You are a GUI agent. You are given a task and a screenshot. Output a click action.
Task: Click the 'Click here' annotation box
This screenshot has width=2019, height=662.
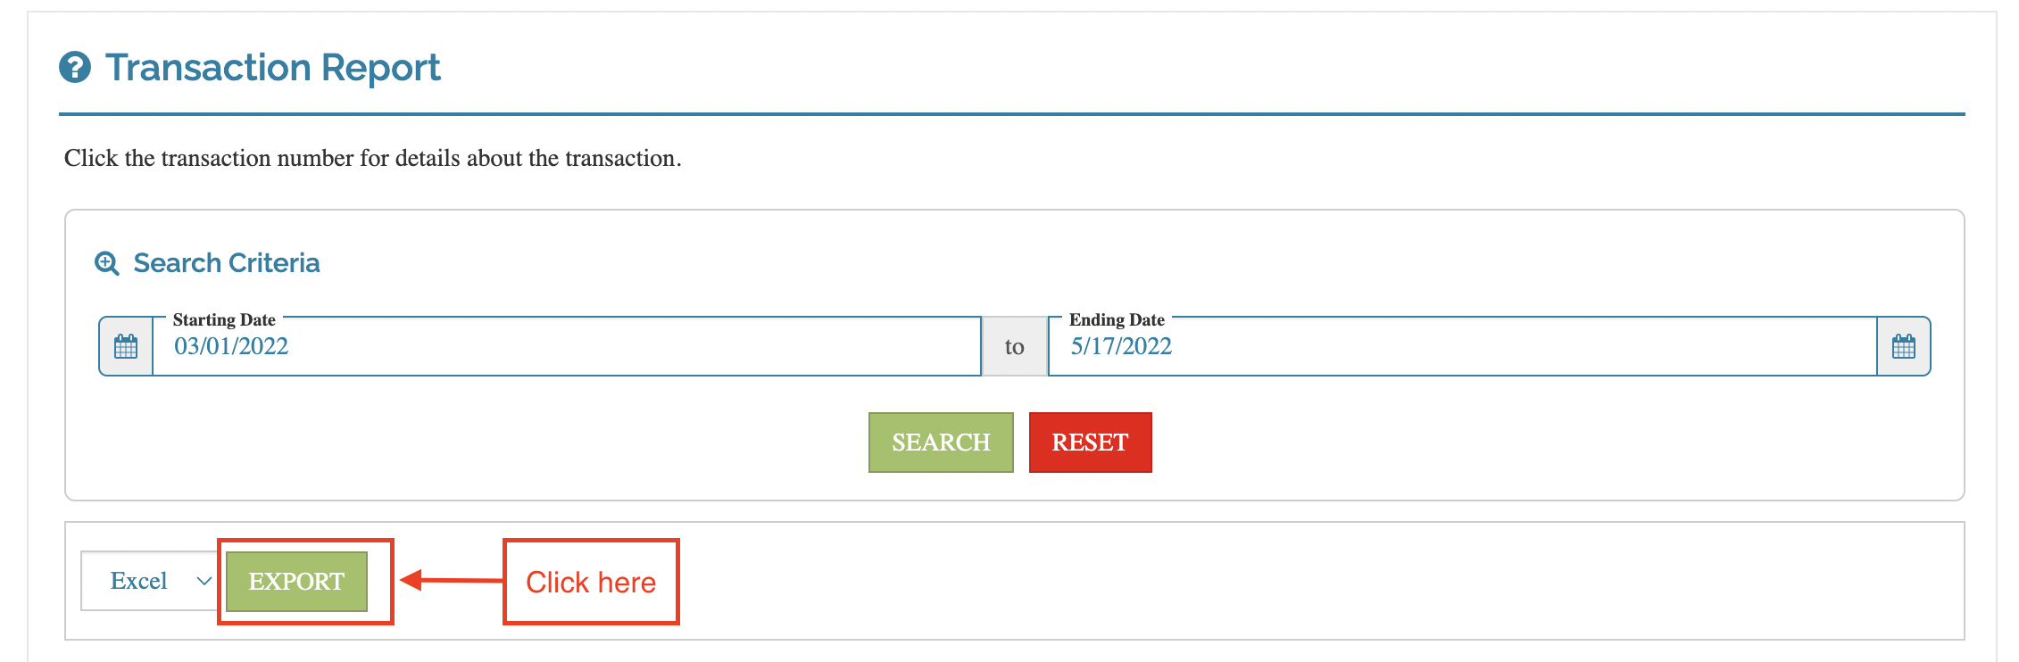coord(591,582)
